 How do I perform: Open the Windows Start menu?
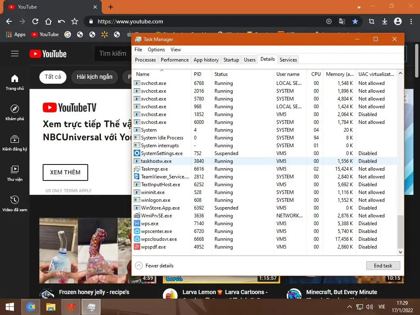10,307
